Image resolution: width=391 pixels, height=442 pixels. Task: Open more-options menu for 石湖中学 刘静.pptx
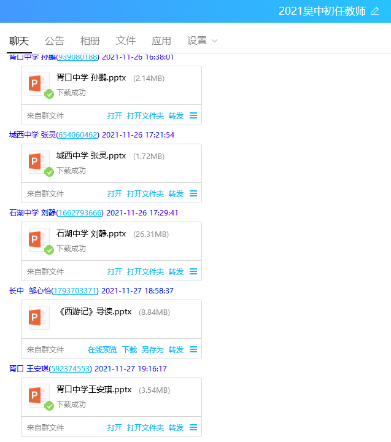point(193,271)
